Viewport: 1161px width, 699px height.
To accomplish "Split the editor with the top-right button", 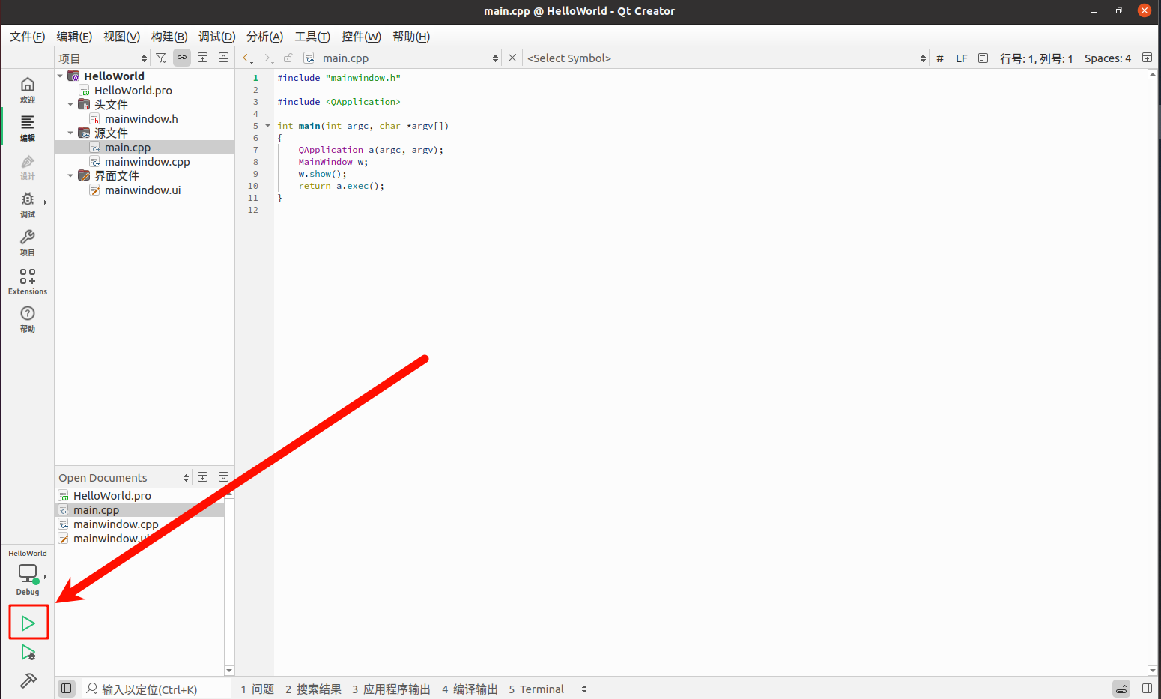I will 1147,58.
